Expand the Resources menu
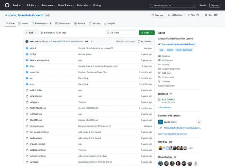 [48, 5]
